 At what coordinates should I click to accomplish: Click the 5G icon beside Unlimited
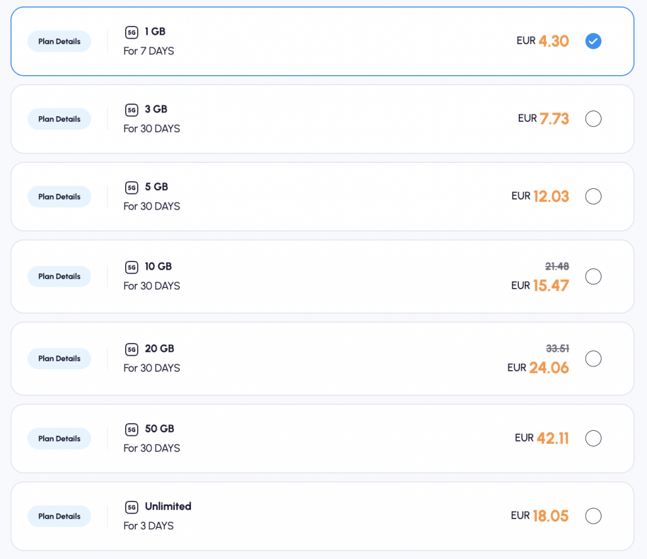coord(131,507)
